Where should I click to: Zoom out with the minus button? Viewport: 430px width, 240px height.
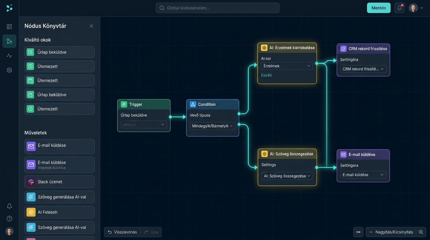tap(371, 232)
